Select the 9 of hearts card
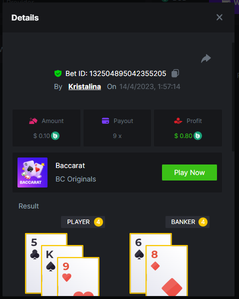 point(78,276)
